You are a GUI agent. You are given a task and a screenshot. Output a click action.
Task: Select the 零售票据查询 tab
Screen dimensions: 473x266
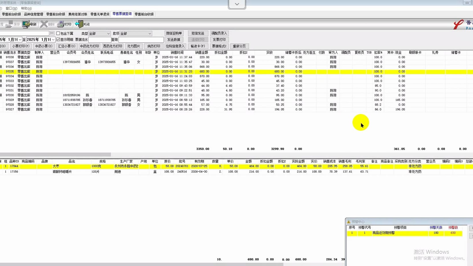point(122,14)
